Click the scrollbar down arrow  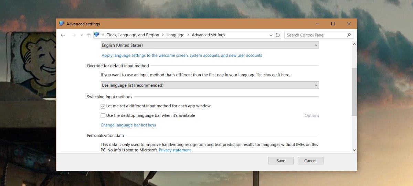tap(354, 150)
